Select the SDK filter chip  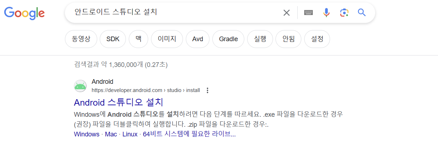click(x=113, y=39)
